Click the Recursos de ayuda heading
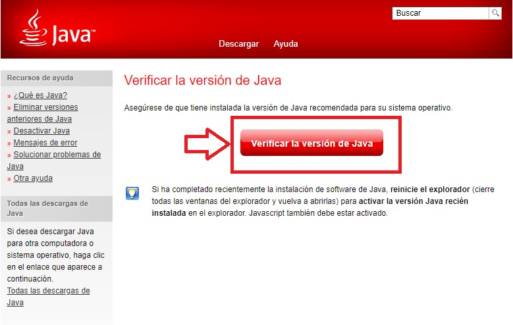This screenshot has width=513, height=325. point(40,78)
